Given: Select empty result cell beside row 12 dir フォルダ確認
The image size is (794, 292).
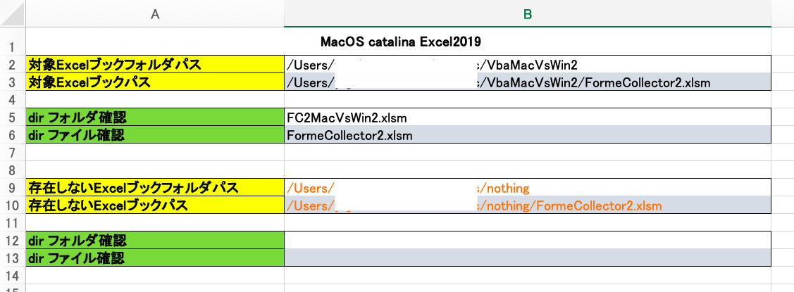Looking at the screenshot, I should [528, 240].
